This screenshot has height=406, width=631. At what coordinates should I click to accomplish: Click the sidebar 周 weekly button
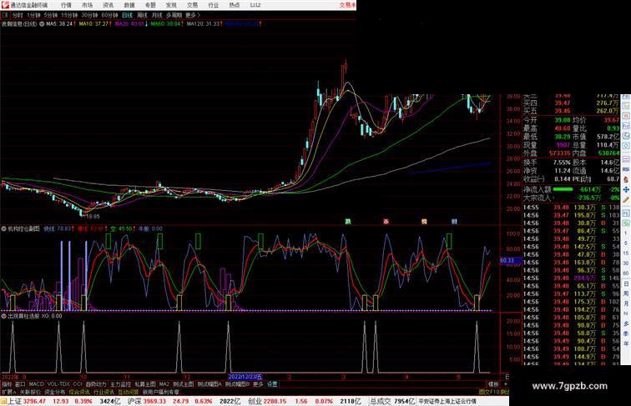(x=626, y=293)
